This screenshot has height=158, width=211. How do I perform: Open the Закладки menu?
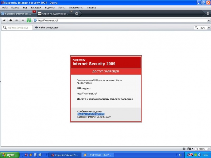click(x=36, y=8)
